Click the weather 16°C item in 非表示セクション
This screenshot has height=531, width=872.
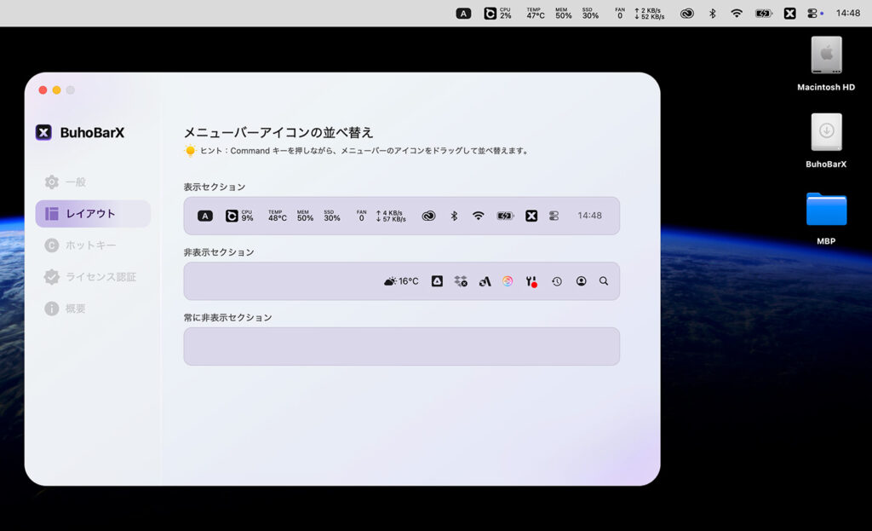pos(401,281)
